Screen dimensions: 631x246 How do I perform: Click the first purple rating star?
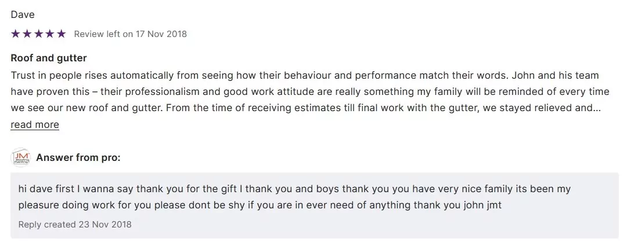click(16, 34)
